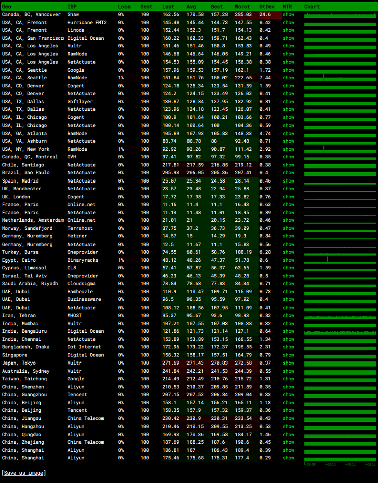Click 'show' in Japan, Tokyo row
The width and height of the screenshot is (378, 483).
(288, 363)
